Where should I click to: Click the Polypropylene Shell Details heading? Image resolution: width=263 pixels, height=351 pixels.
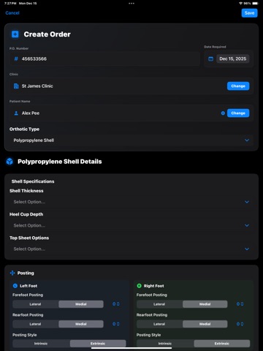pos(60,162)
